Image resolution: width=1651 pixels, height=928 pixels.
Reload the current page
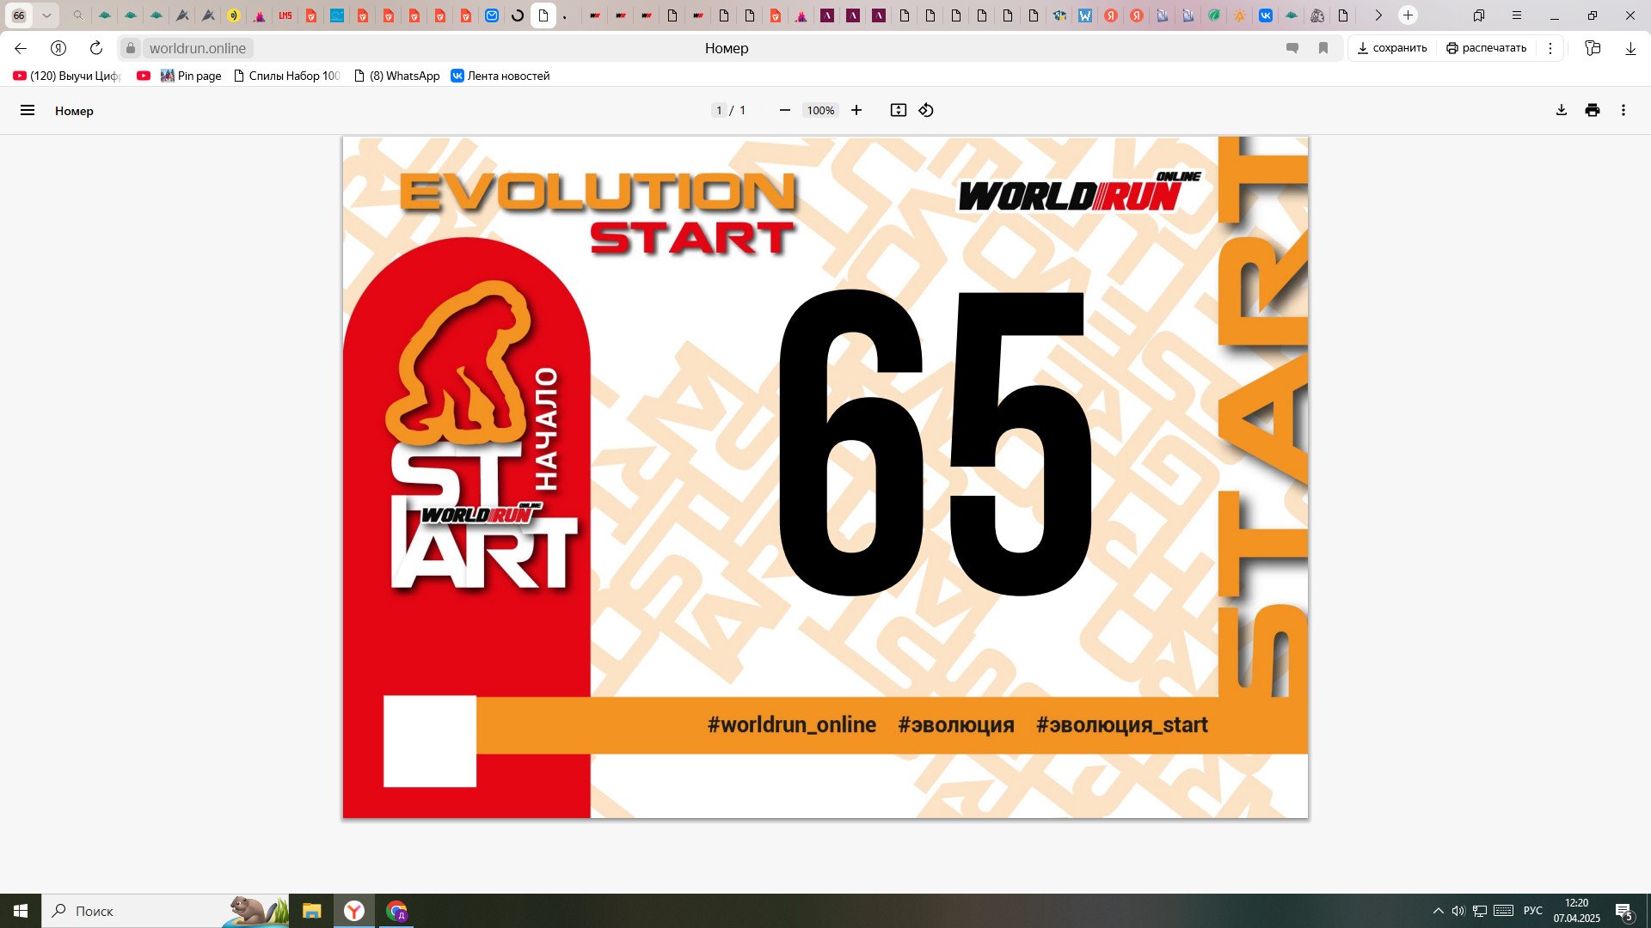(x=96, y=48)
